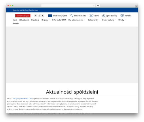Expand the Dla Mieszkańców dropdown menu
This screenshot has width=144, height=122.
(77, 20)
